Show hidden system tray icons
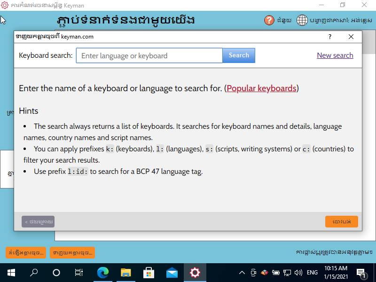The height and width of the screenshot is (282, 376). coord(242,273)
